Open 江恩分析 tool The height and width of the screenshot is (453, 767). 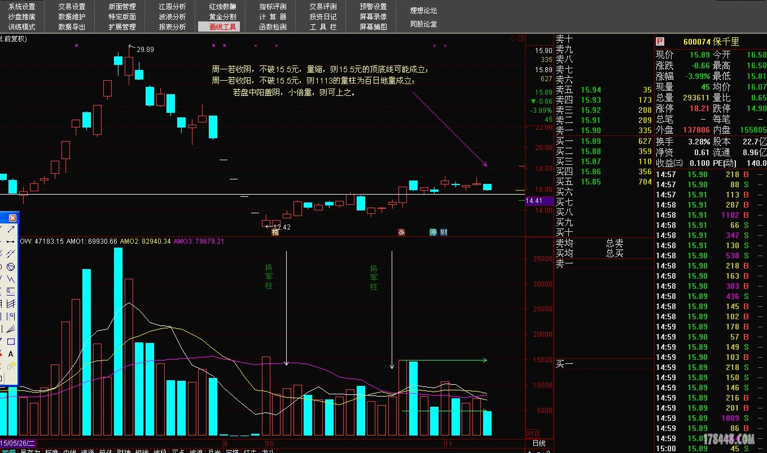pos(173,7)
